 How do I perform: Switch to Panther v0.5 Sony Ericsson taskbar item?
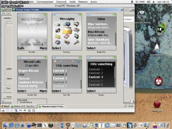coord(24,106)
